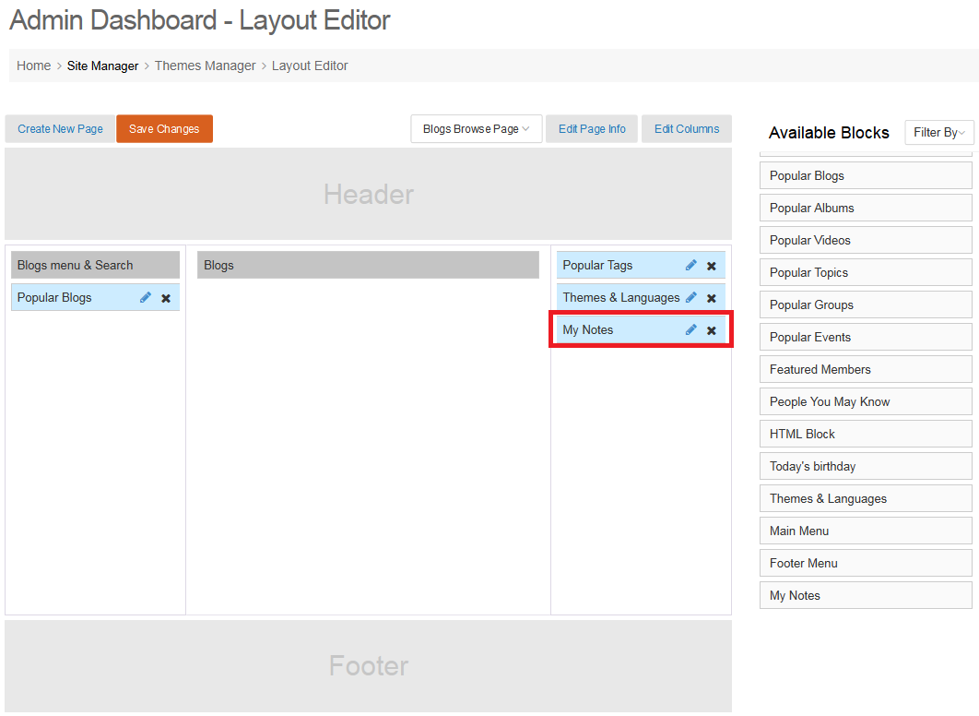This screenshot has width=979, height=716.
Task: Select Featured Members available block
Action: [865, 369]
